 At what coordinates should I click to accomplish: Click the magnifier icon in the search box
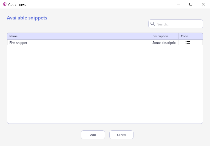[152, 24]
